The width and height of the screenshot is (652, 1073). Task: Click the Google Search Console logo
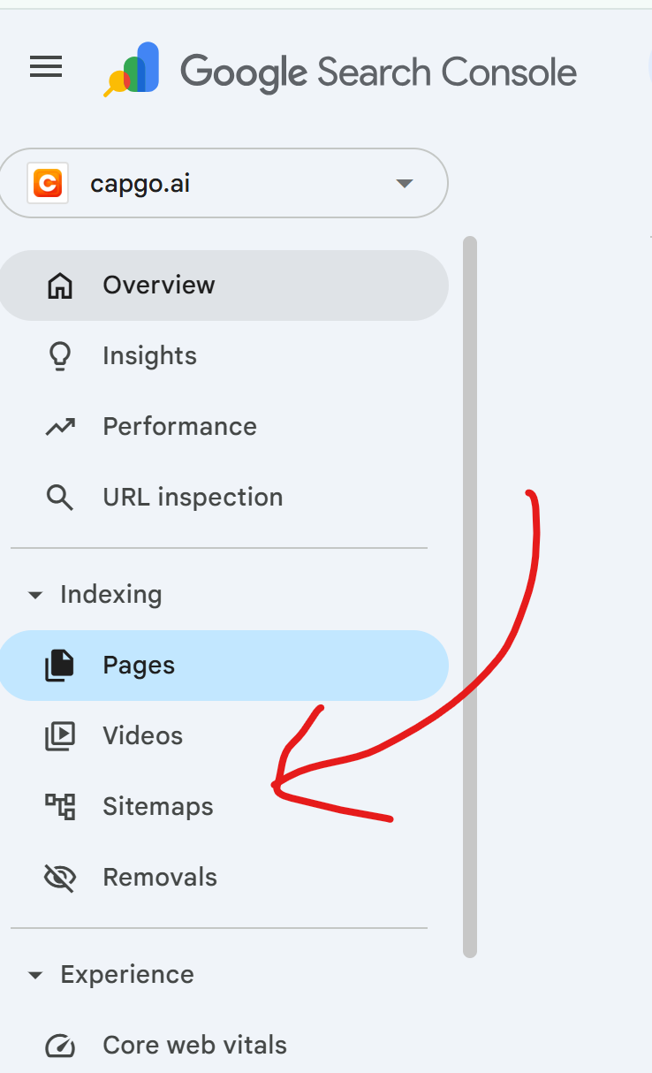(132, 69)
